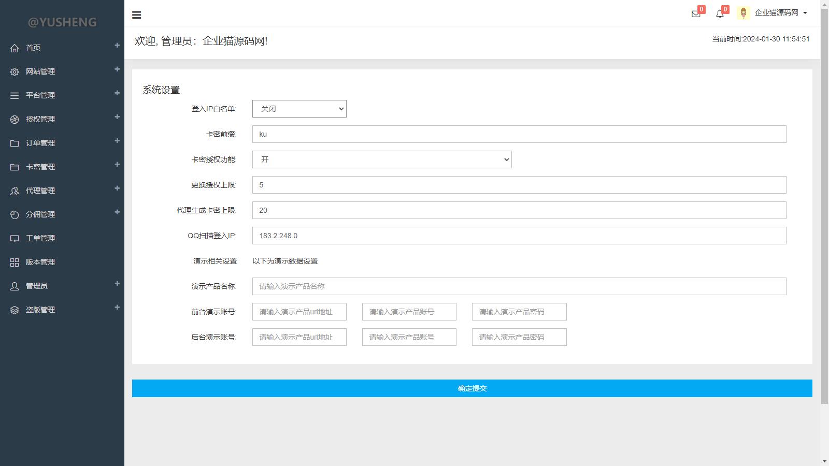Expand the 授权管理 menu plus sign

pos(117,117)
